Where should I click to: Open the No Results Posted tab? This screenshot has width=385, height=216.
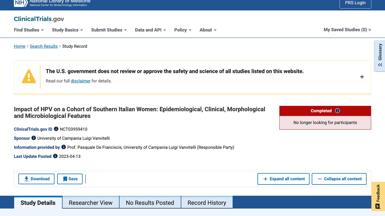(x=150, y=202)
